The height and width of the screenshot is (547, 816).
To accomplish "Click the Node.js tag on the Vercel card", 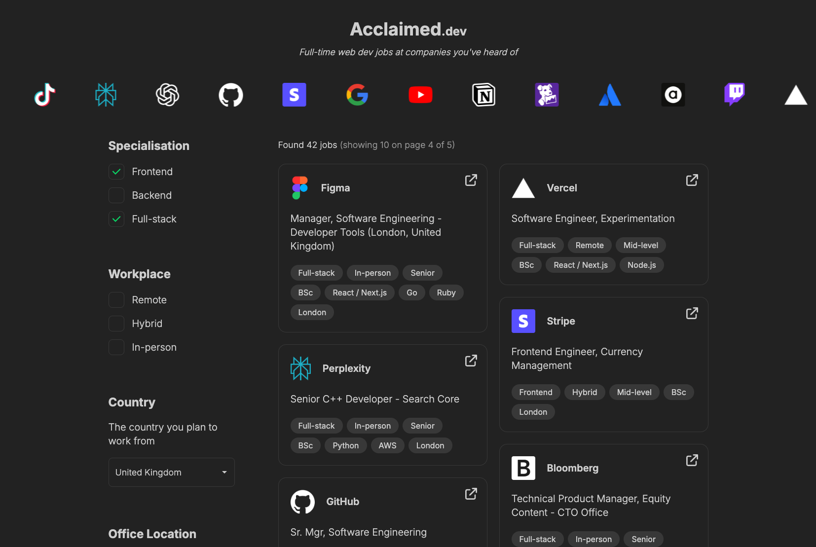I will [641, 265].
